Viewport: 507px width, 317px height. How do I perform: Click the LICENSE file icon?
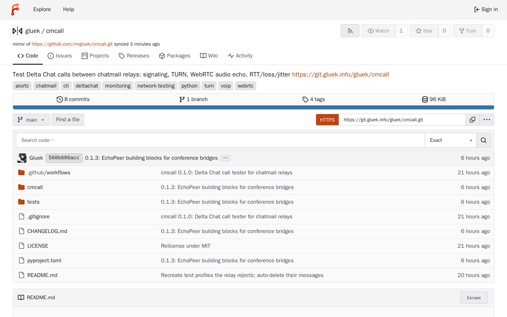click(21, 246)
